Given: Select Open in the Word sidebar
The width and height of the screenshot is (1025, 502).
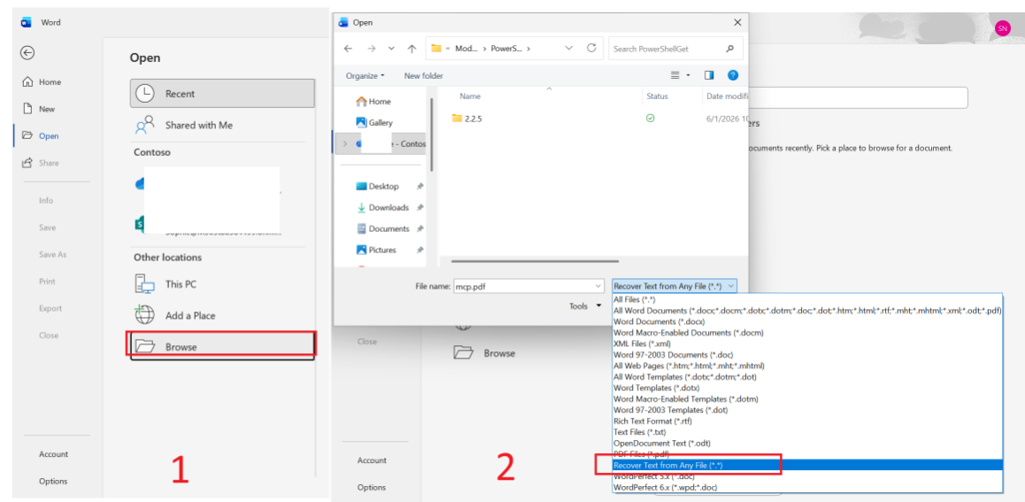Looking at the screenshot, I should pos(41,136).
